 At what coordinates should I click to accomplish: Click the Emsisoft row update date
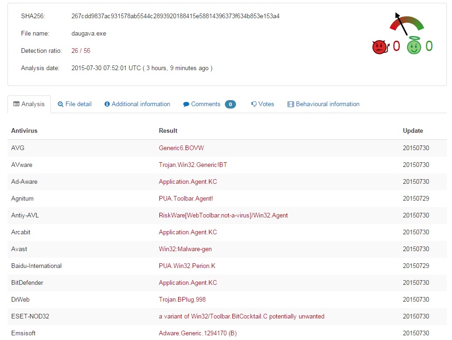(416, 333)
